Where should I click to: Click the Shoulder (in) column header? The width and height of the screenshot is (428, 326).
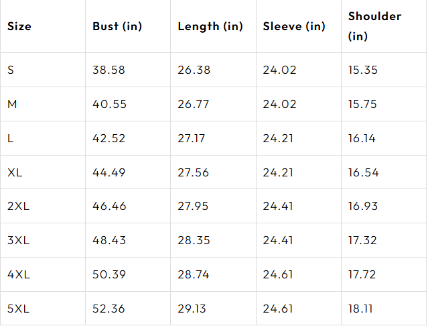[374, 25]
